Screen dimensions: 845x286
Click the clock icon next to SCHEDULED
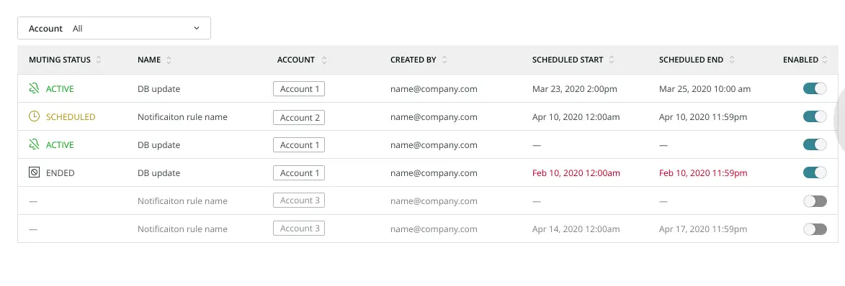[34, 116]
